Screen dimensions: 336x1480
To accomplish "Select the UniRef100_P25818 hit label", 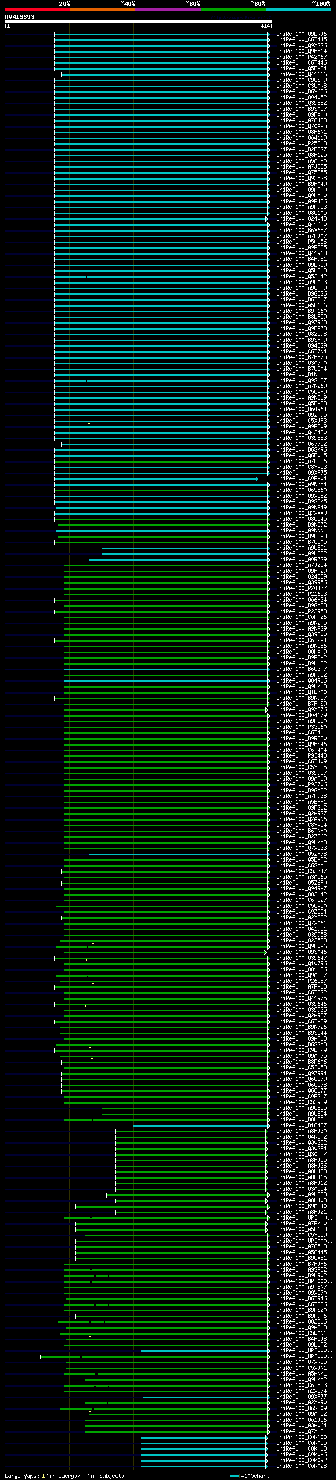I will tap(301, 144).
